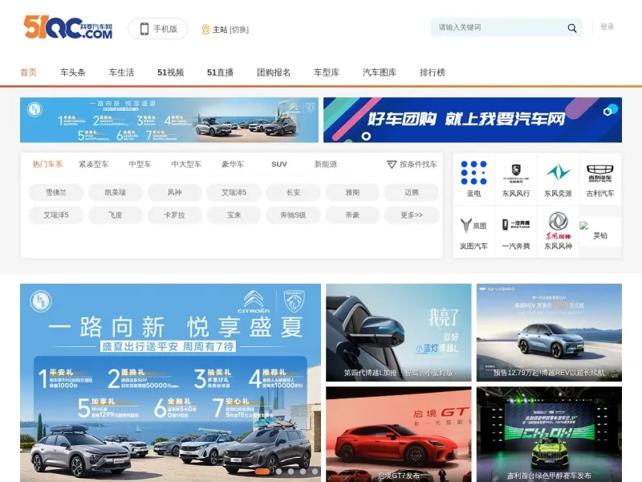
Task: Select the active orange carousel indicator
Action: click(262, 472)
